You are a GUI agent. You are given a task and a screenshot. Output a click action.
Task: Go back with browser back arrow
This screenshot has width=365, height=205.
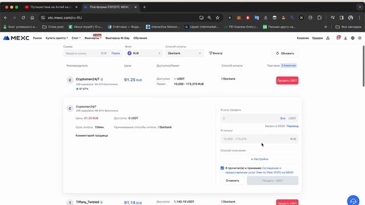pyautogui.click(x=6, y=18)
